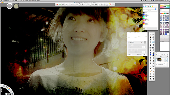Screen dimensions: 170x95
Task: Click the brush size slider handle
Action: click(x=130, y=47)
